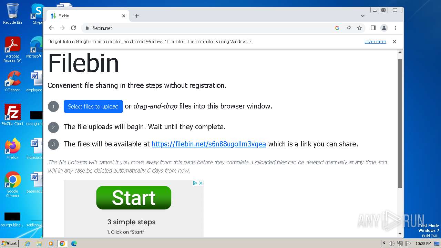Screen dimensions: 441x248
Task: Open the tab search chevron
Action: click(x=363, y=16)
